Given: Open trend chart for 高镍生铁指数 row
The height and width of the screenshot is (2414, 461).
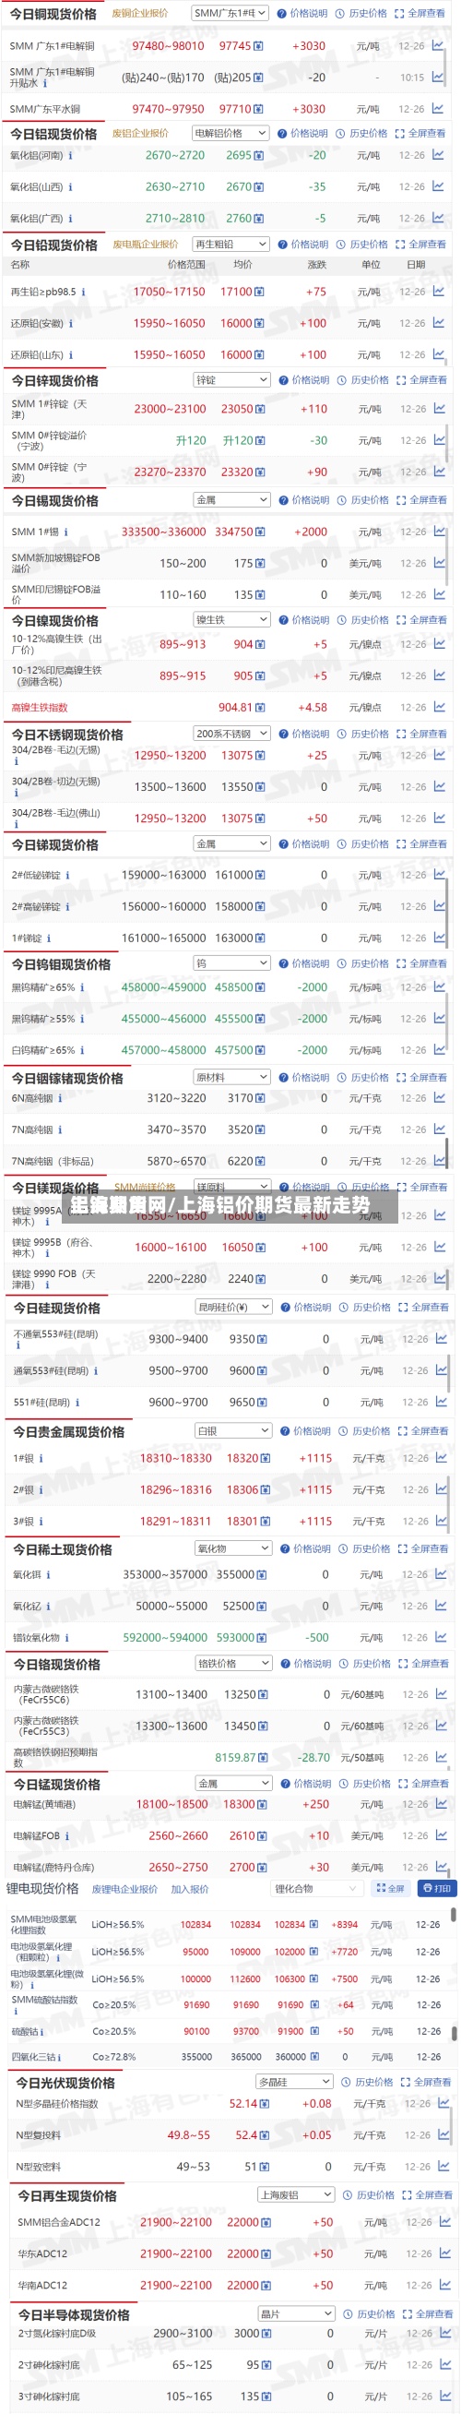Looking at the screenshot, I should coord(440,708).
